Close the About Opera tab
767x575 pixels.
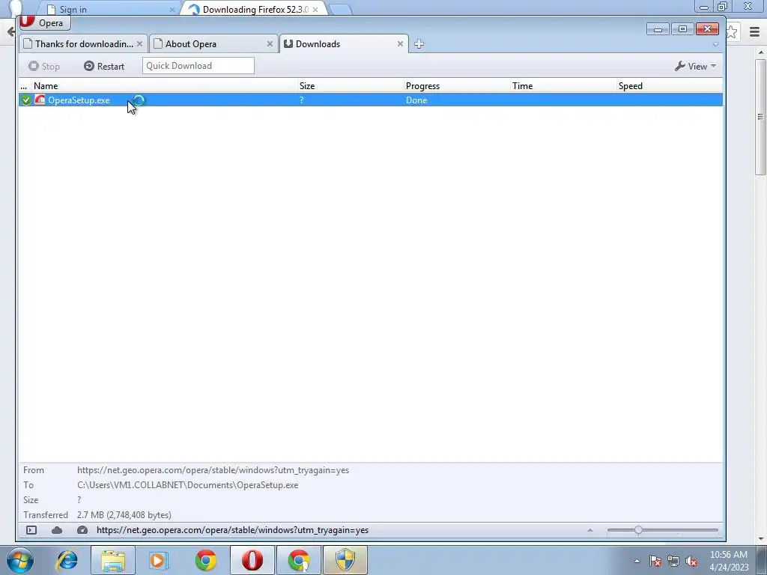click(x=270, y=44)
